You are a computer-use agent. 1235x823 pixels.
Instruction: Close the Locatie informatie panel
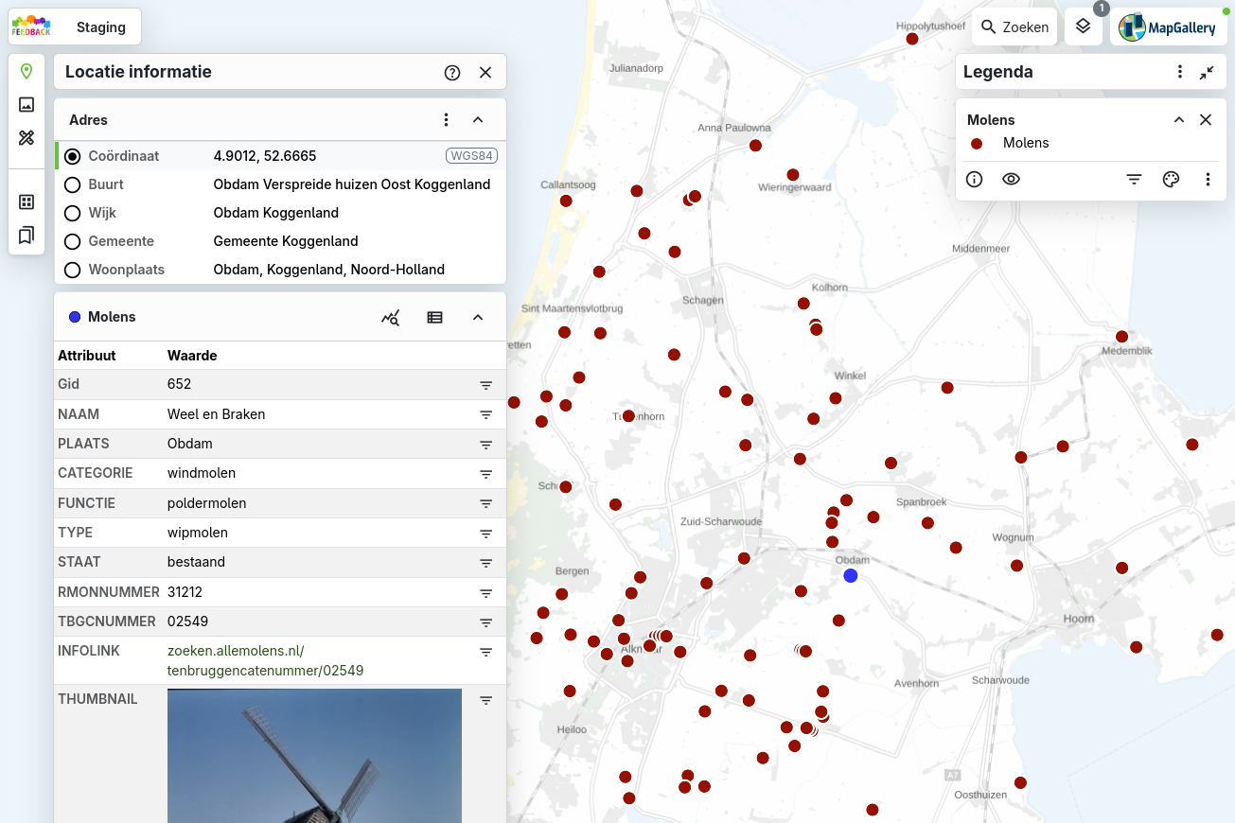pos(485,73)
